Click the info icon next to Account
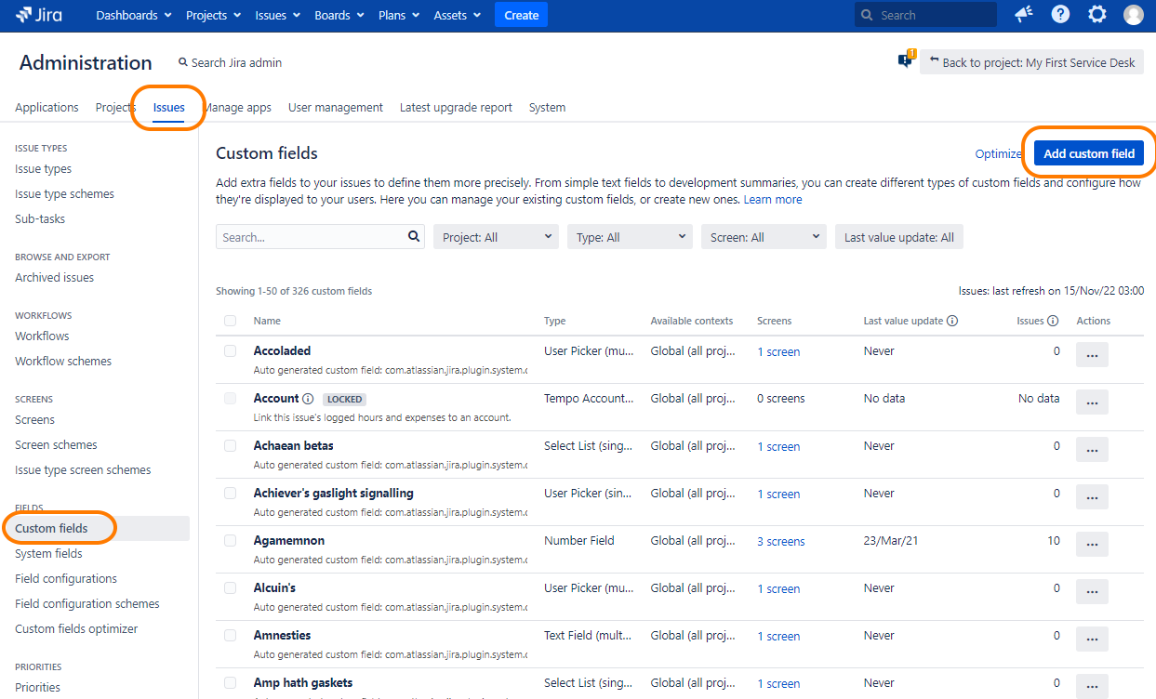The image size is (1156, 699). 308,399
